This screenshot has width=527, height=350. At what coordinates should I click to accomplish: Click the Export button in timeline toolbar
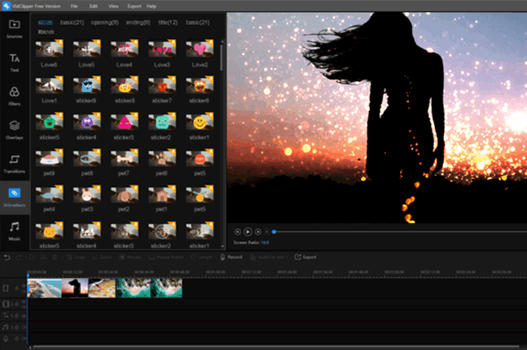point(305,257)
